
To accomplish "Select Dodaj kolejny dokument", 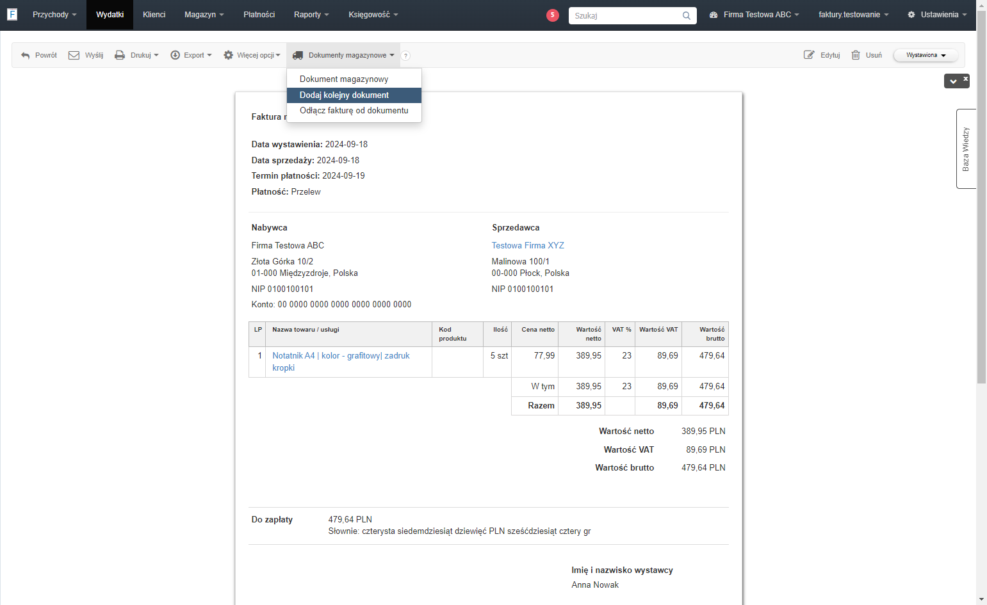I will (354, 95).
